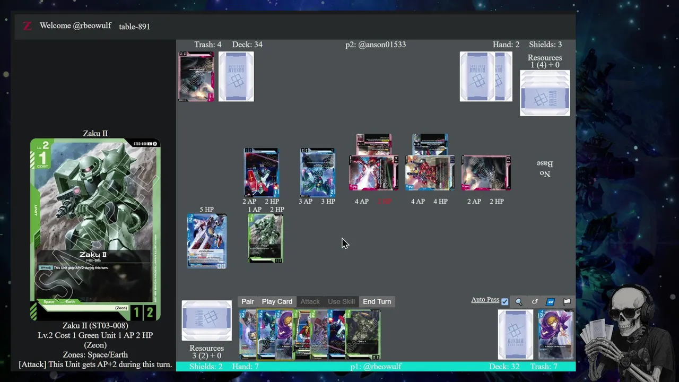This screenshot has height=382, width=679.
Task: Click opponent's deck pile
Action: click(236, 76)
